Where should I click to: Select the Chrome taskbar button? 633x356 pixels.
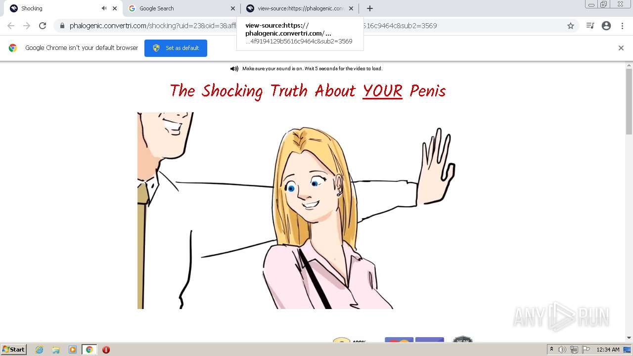[x=90, y=350]
